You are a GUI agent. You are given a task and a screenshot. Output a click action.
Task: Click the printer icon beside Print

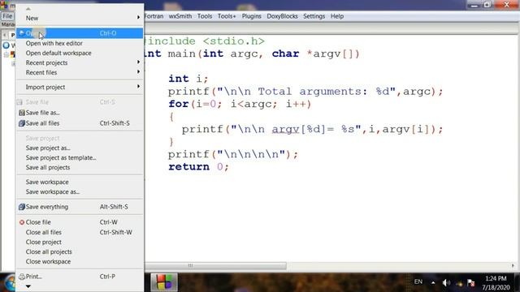pyautogui.click(x=22, y=277)
